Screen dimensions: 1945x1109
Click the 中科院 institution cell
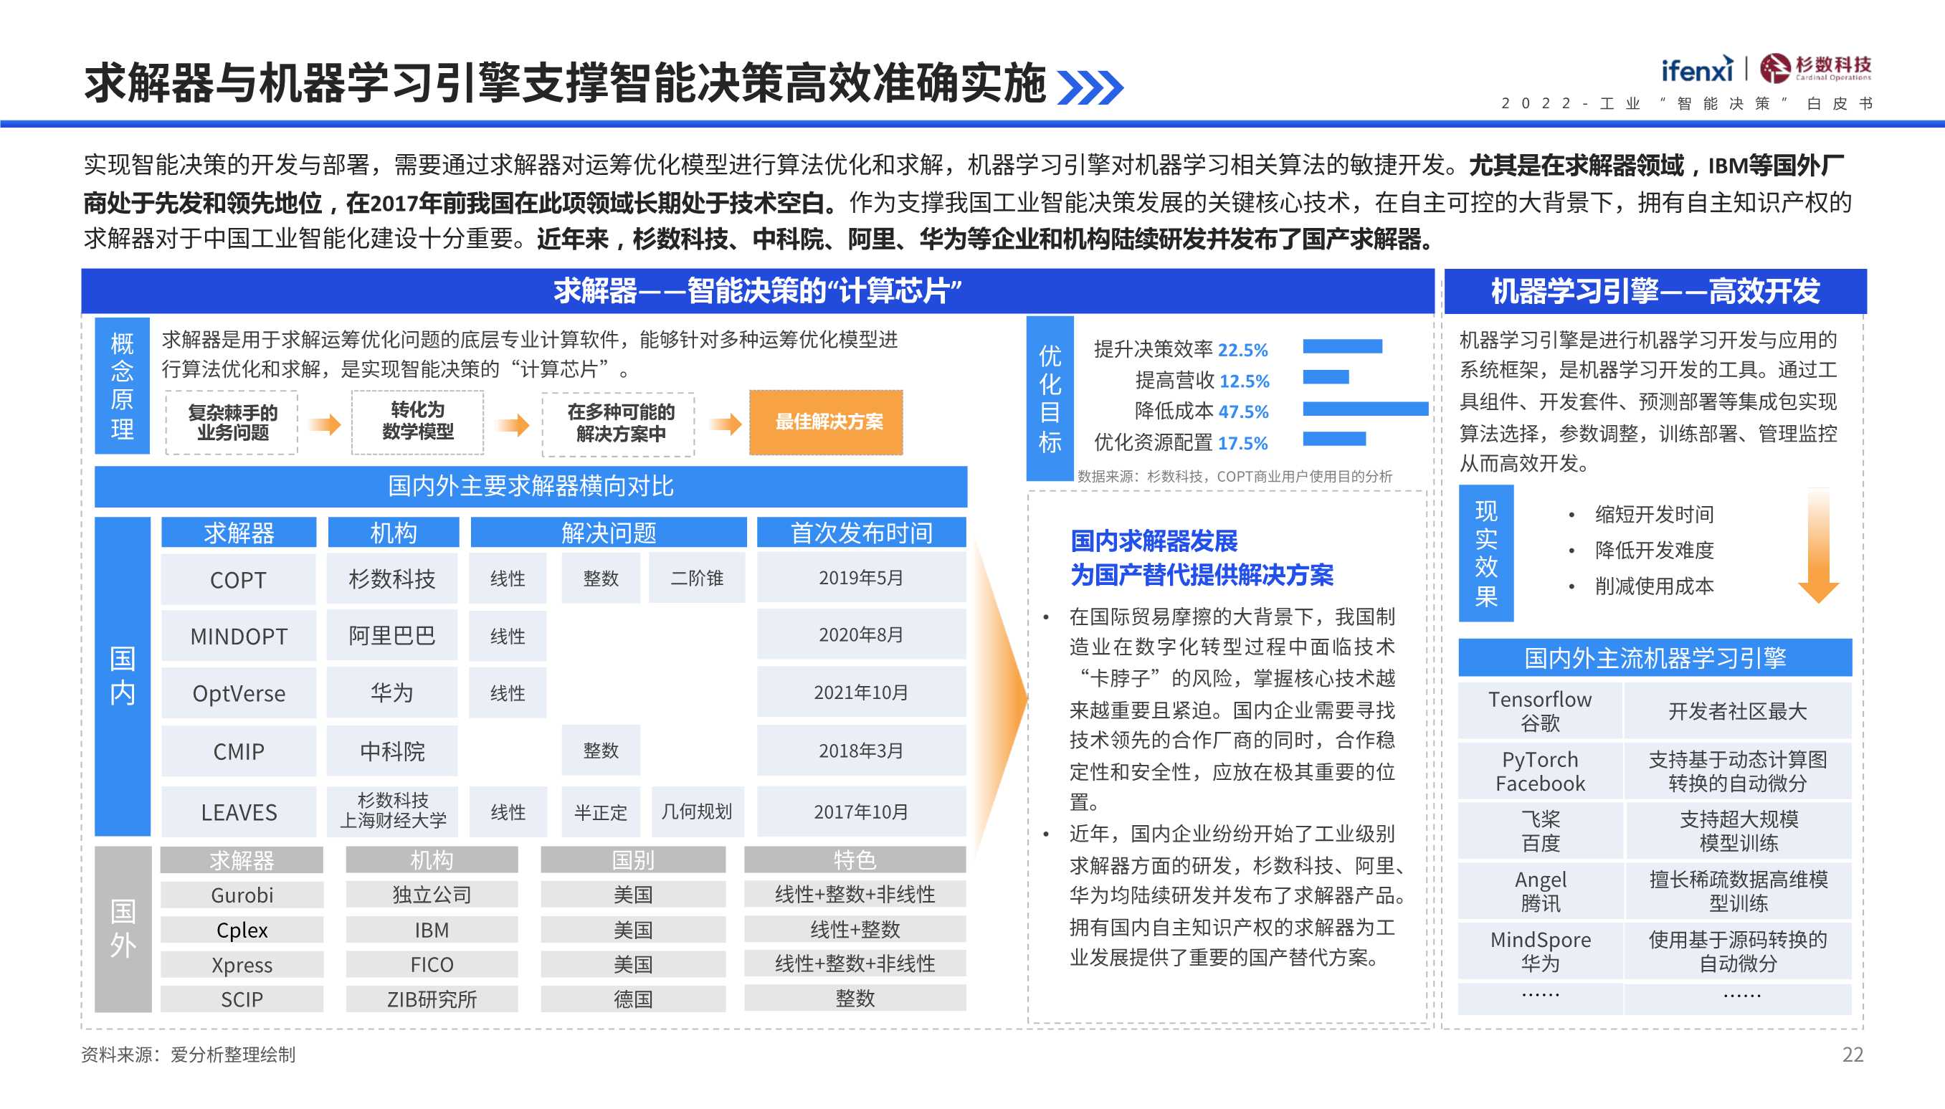tap(392, 752)
